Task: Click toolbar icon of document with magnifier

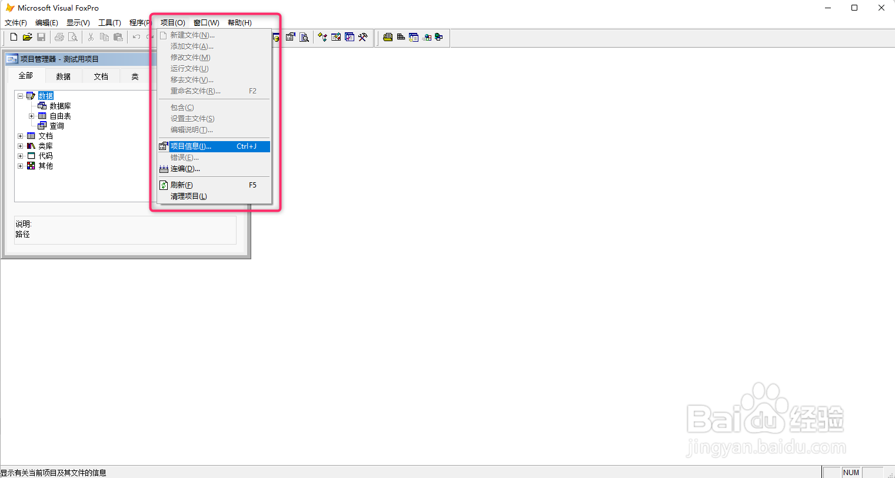Action: pos(304,37)
